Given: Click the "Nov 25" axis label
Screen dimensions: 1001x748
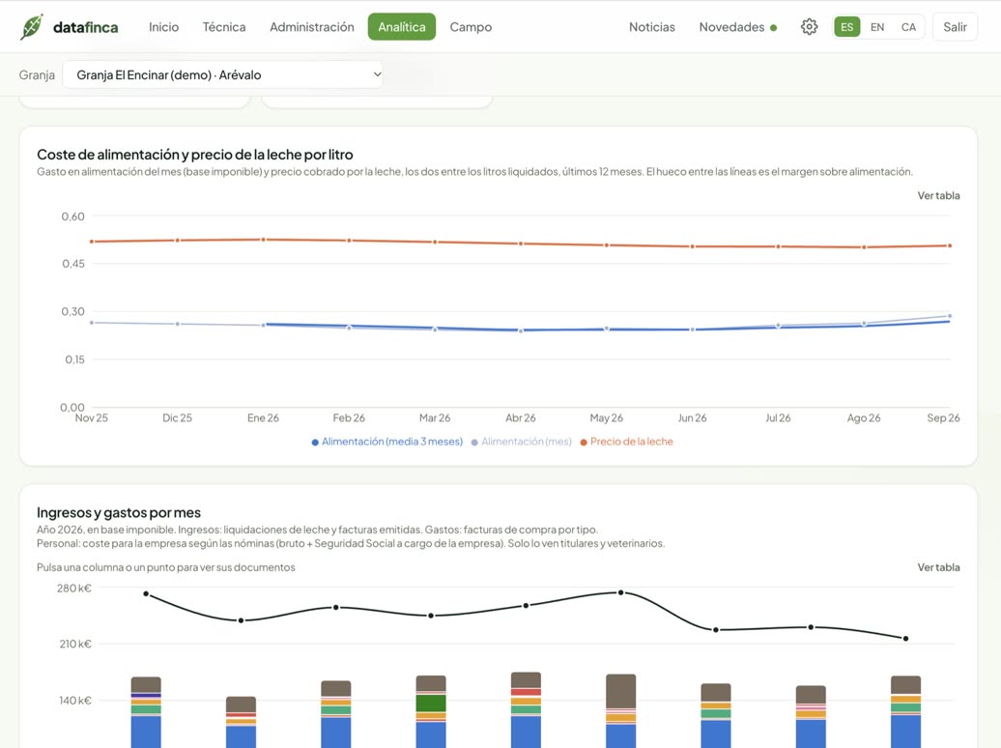Looking at the screenshot, I should pos(91,417).
